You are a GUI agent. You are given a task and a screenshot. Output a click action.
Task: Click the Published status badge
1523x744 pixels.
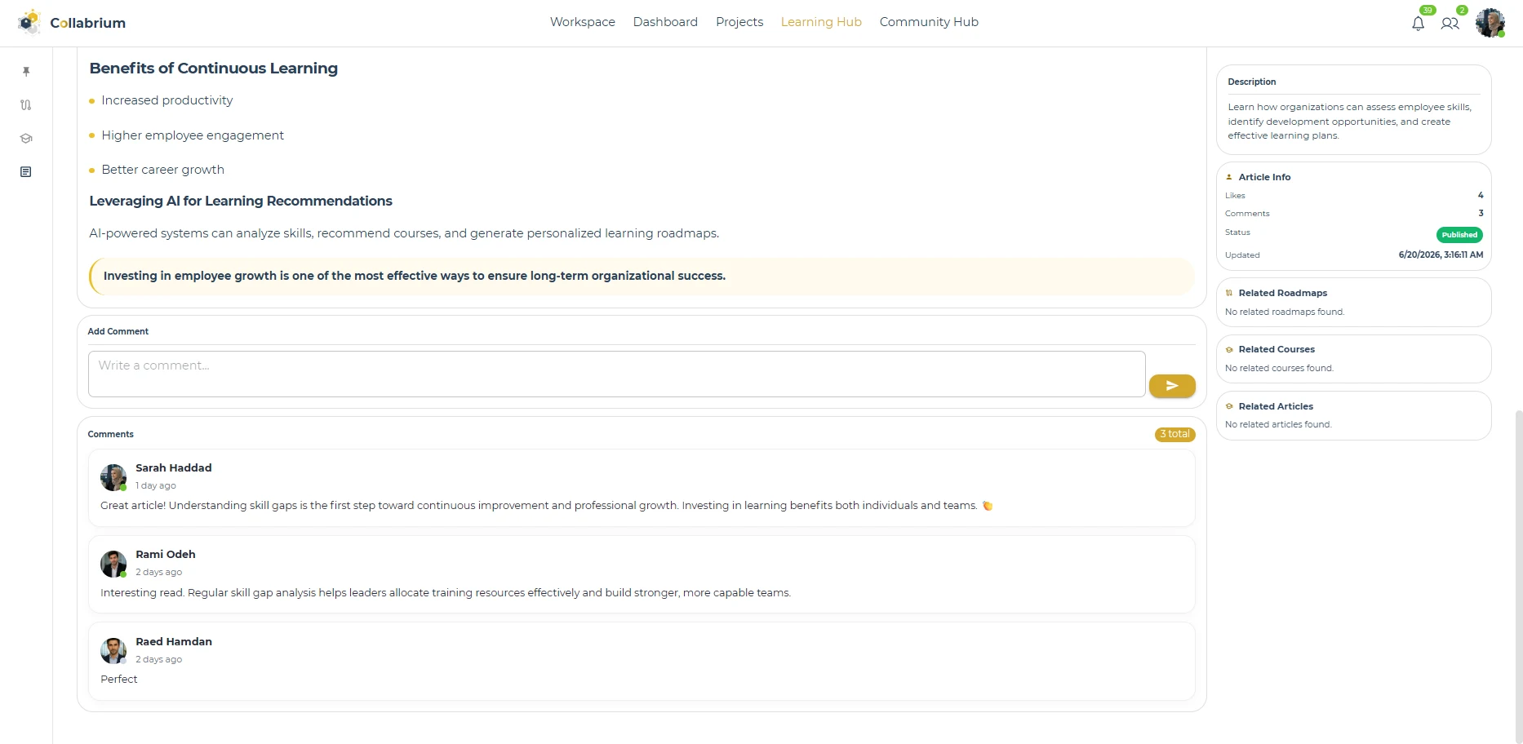(1459, 235)
